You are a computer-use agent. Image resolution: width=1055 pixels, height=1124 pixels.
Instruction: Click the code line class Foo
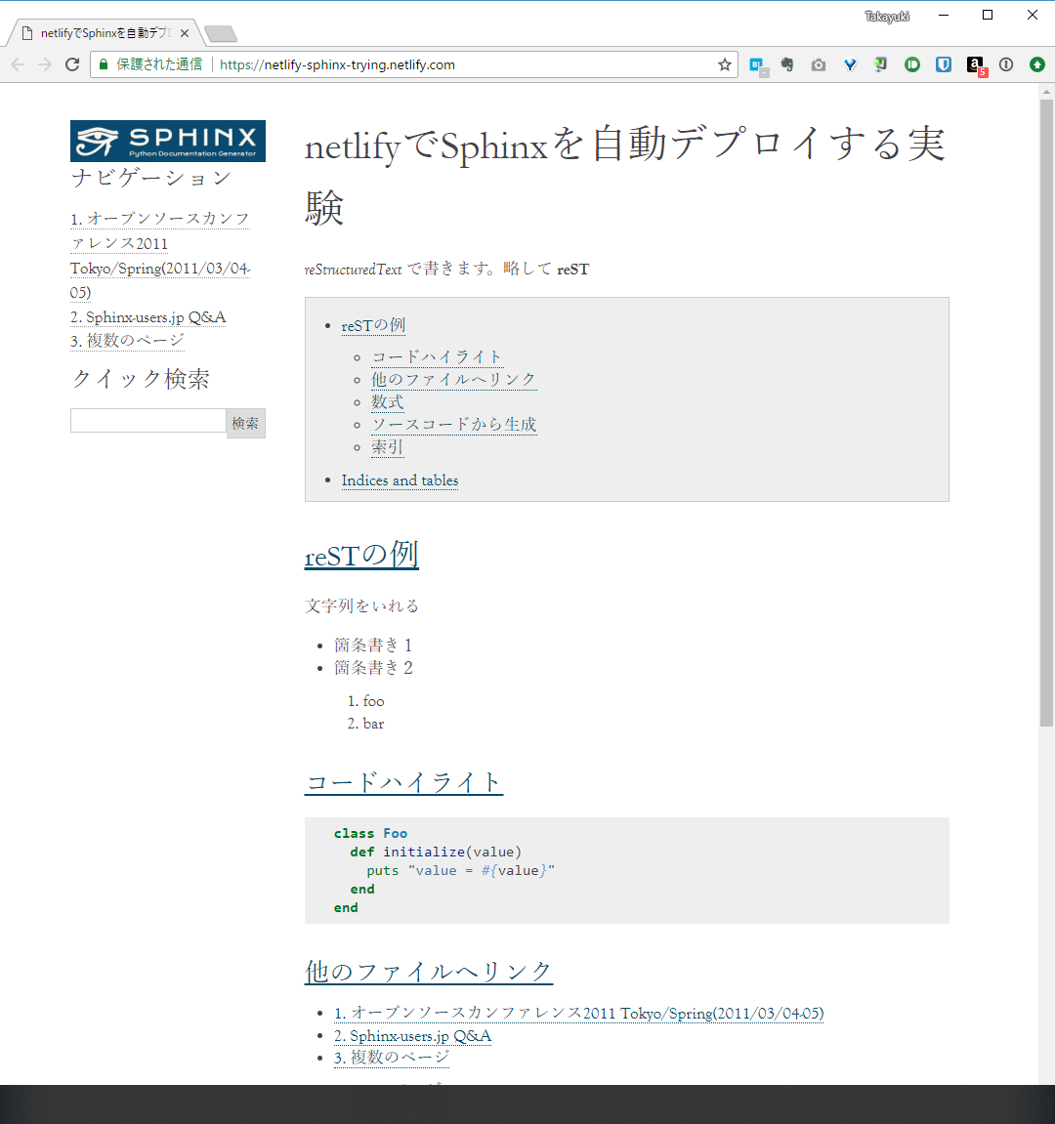(370, 834)
